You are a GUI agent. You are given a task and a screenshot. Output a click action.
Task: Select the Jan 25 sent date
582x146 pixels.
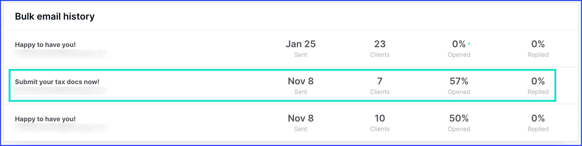pyautogui.click(x=301, y=48)
